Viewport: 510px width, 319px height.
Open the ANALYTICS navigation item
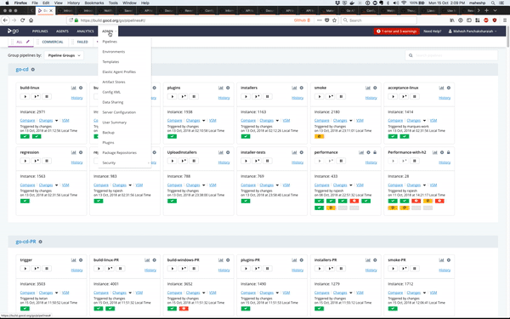[x=85, y=31]
